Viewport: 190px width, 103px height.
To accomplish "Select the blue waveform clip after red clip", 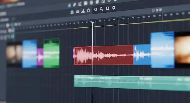I will click(142, 55).
